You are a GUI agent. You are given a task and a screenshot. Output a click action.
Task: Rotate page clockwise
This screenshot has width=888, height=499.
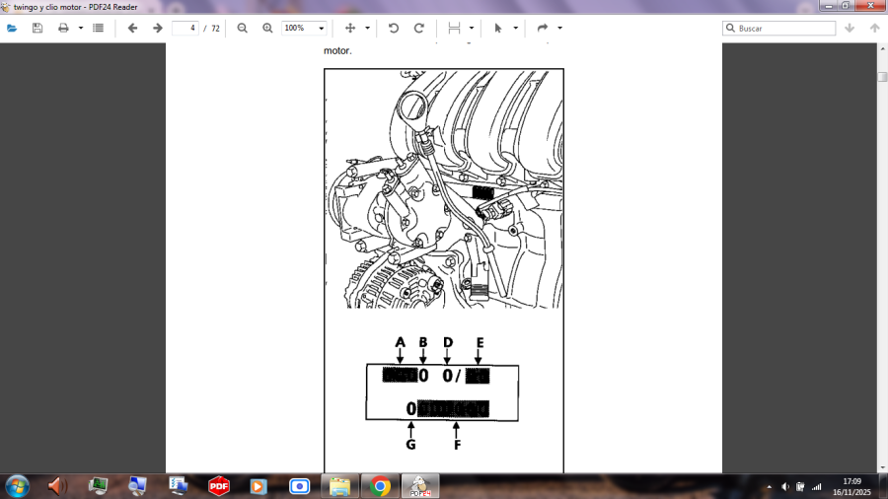419,29
